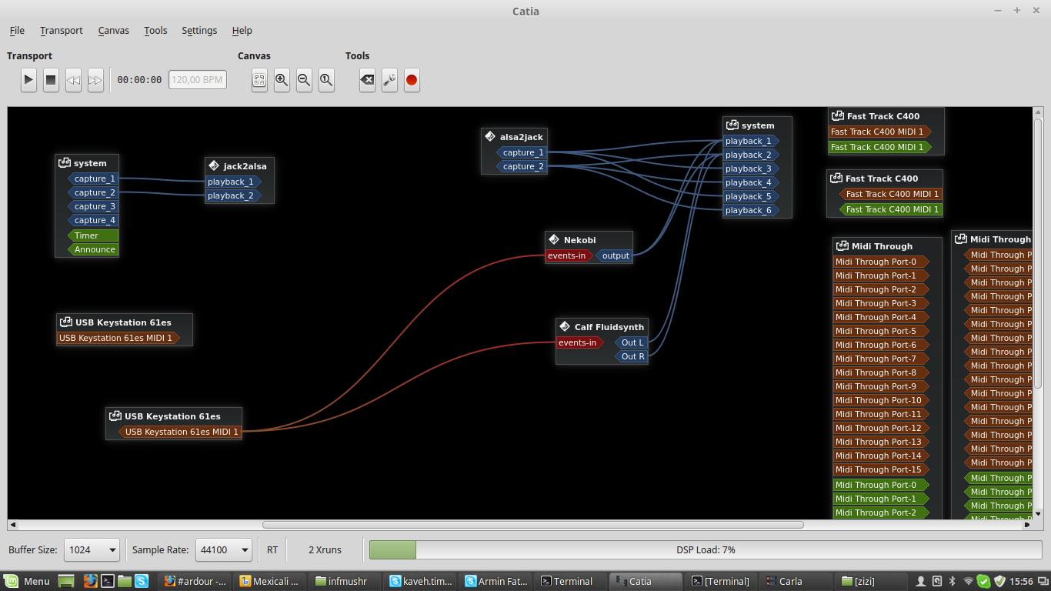Click the 2 Xruns status button
The image size is (1051, 591).
point(325,549)
